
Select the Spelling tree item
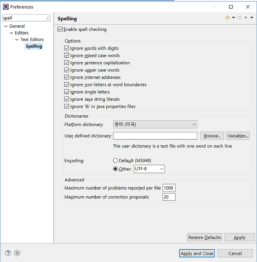34,46
